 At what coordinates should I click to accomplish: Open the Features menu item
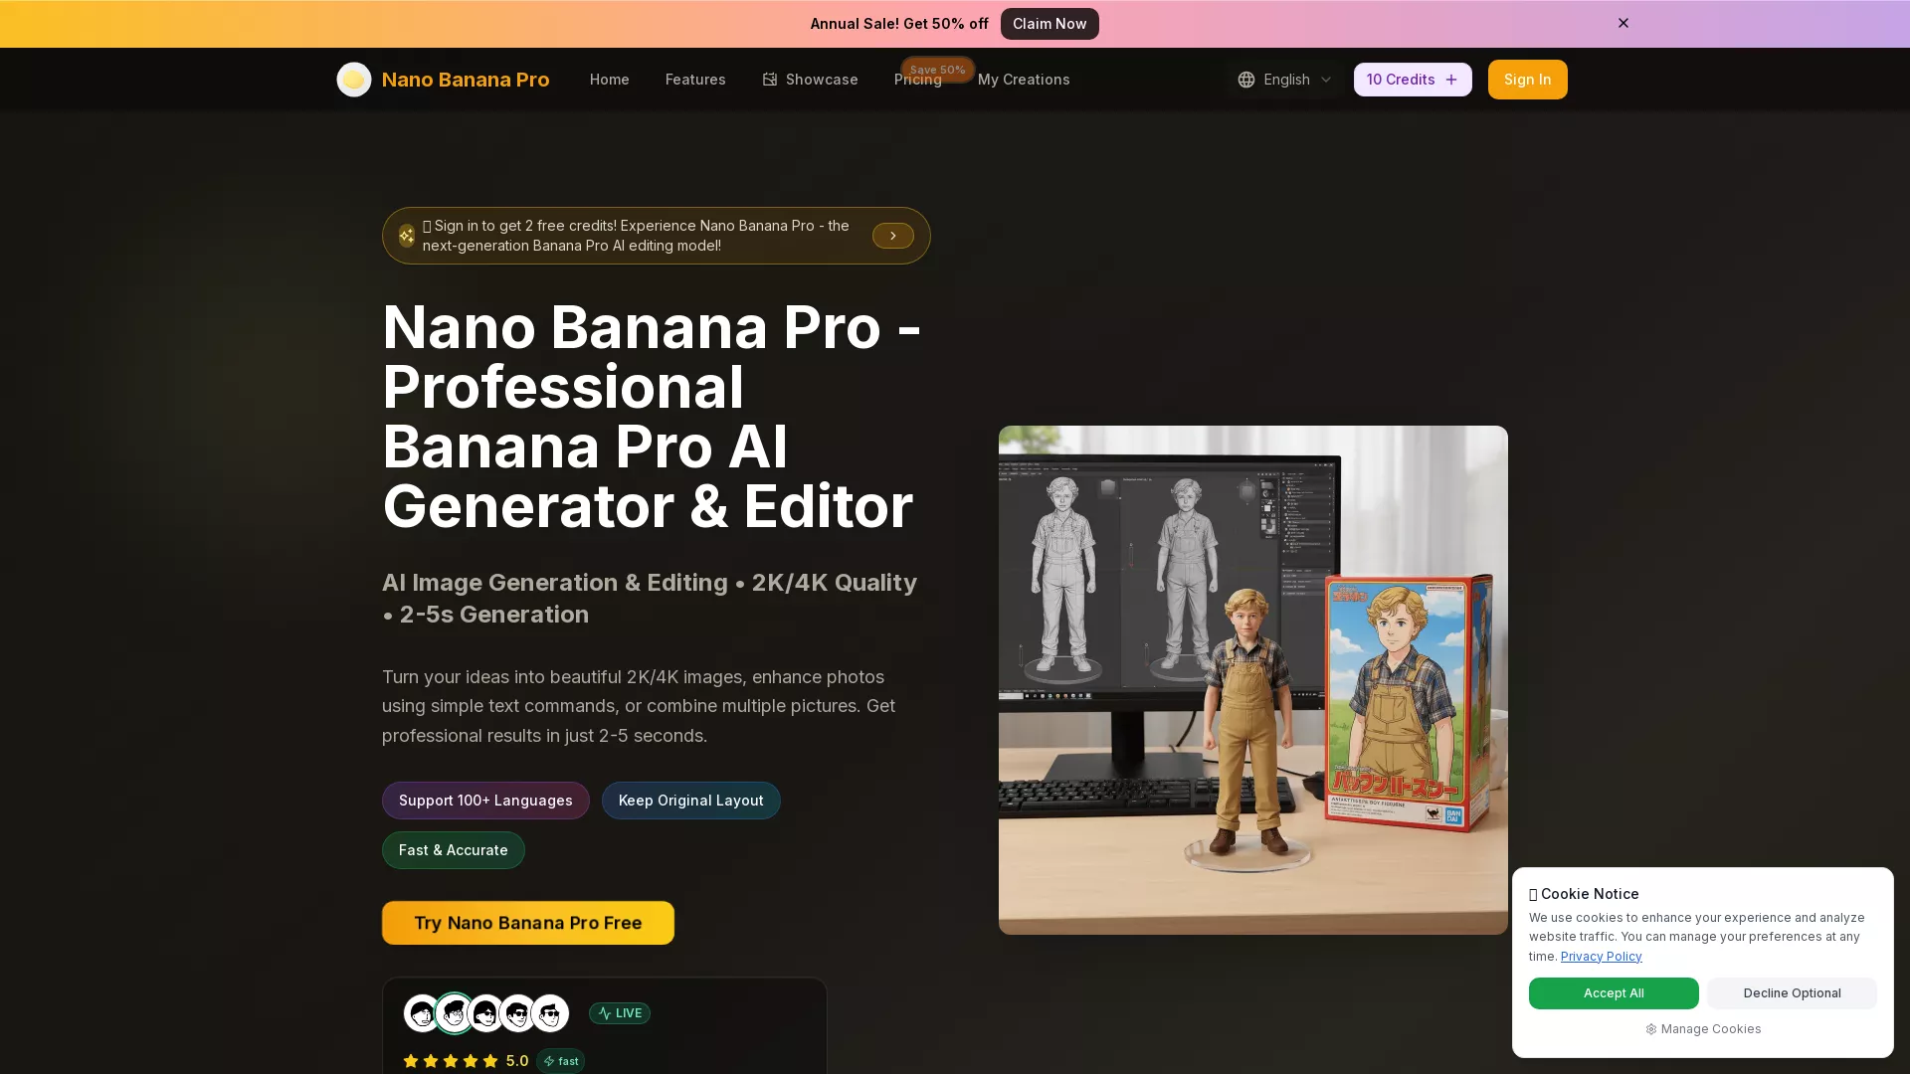[695, 80]
